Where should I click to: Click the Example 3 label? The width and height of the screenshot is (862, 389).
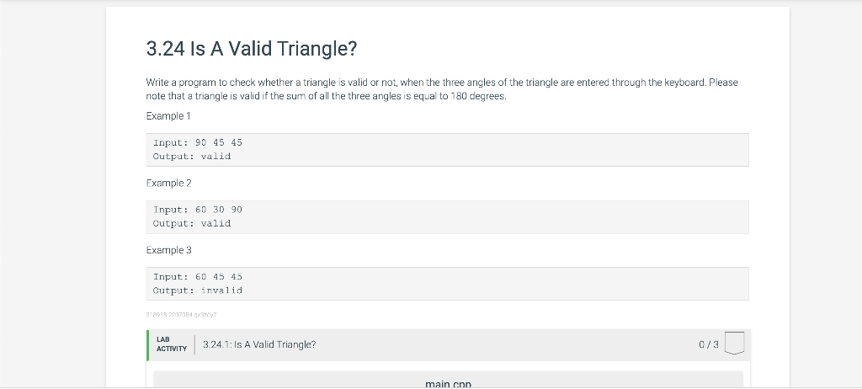click(168, 250)
